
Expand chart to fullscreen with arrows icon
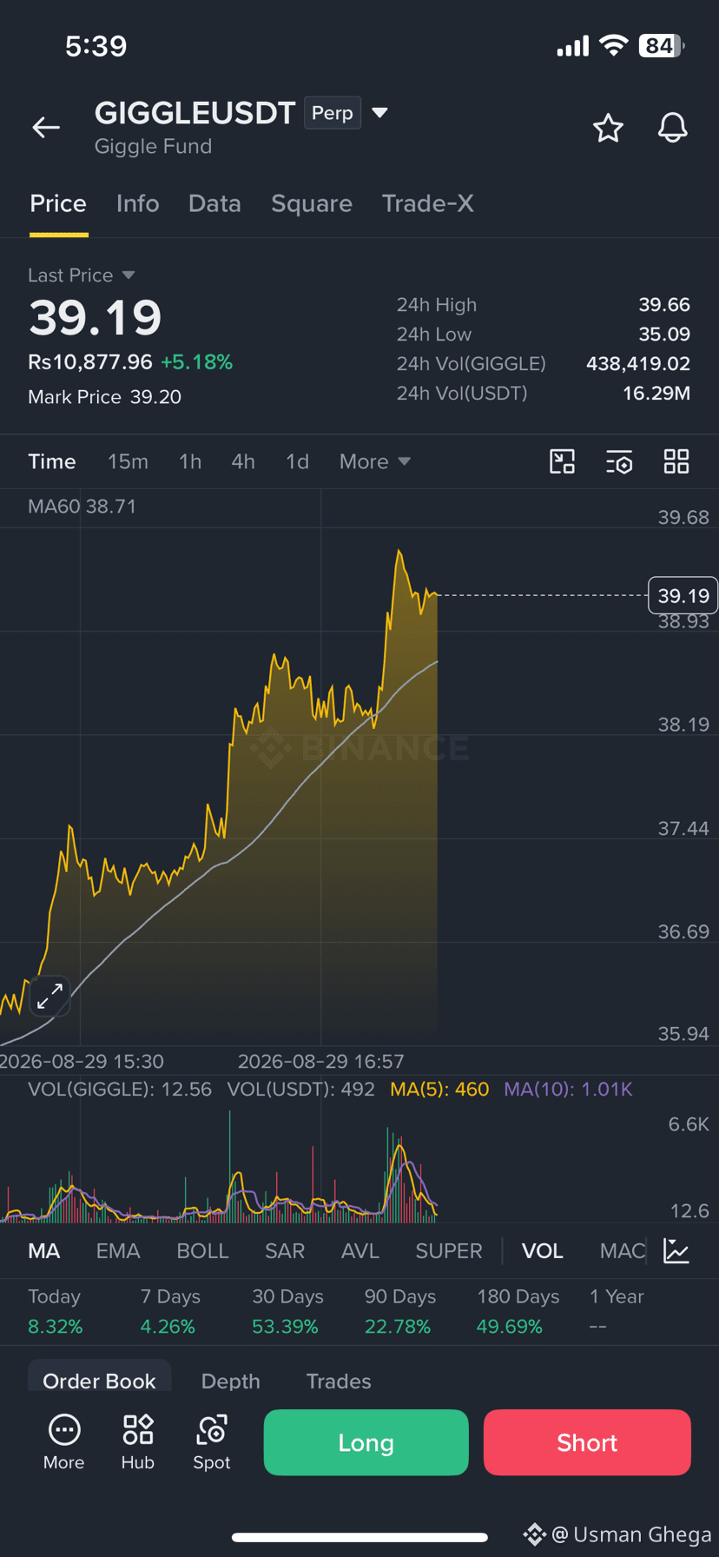[49, 996]
